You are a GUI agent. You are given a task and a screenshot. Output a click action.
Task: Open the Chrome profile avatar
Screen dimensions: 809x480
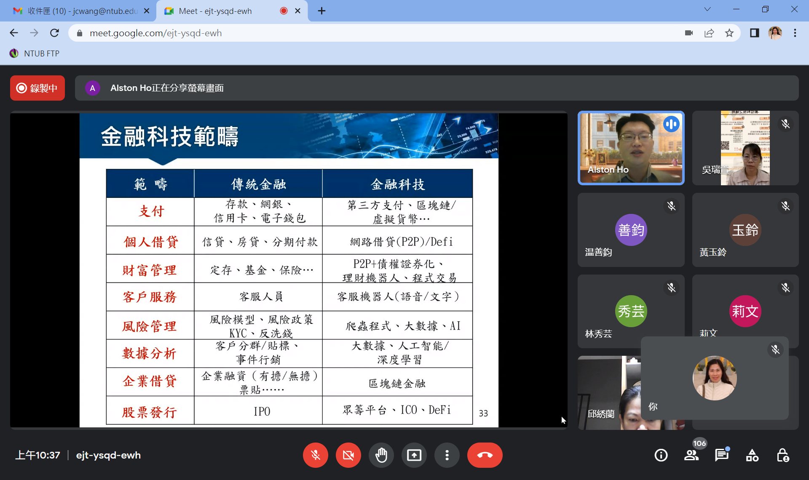tap(775, 33)
